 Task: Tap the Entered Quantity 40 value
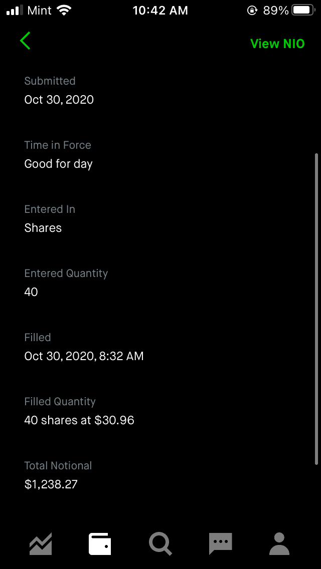tap(31, 292)
